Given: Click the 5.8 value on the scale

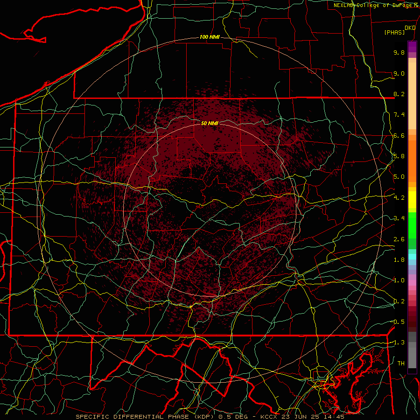Looking at the screenshot, I should click(399, 156).
